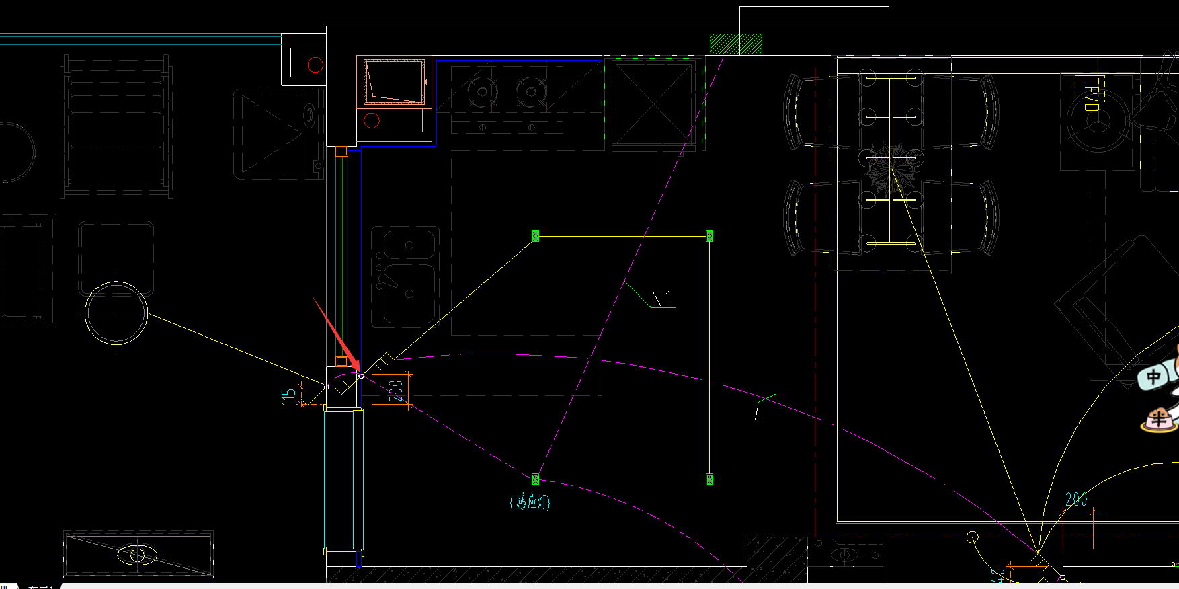The height and width of the screenshot is (589, 1179).
Task: Select the rotated 200 dimension beside the door
Action: [x=396, y=391]
